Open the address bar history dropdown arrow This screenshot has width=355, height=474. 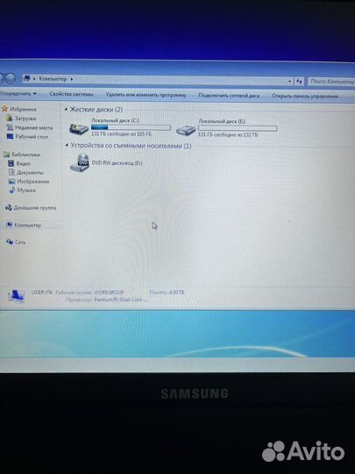click(290, 81)
